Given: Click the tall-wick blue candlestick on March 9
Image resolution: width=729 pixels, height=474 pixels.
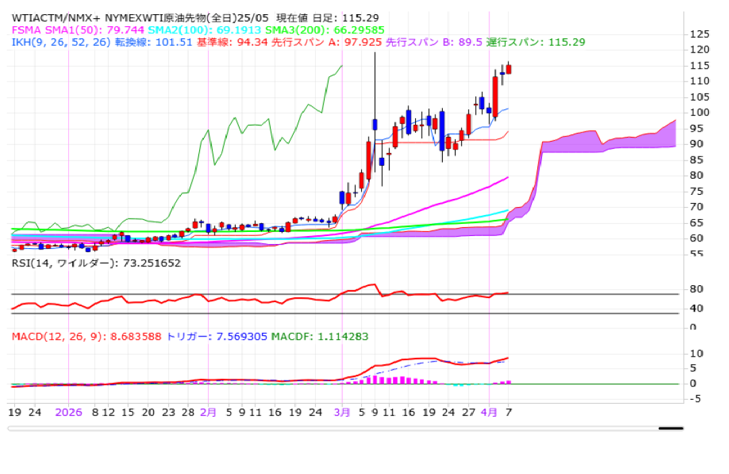Looking at the screenshot, I should point(375,124).
